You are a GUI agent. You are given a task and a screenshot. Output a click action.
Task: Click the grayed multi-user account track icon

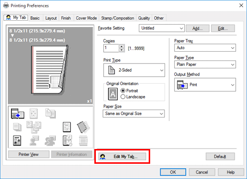click(50, 141)
